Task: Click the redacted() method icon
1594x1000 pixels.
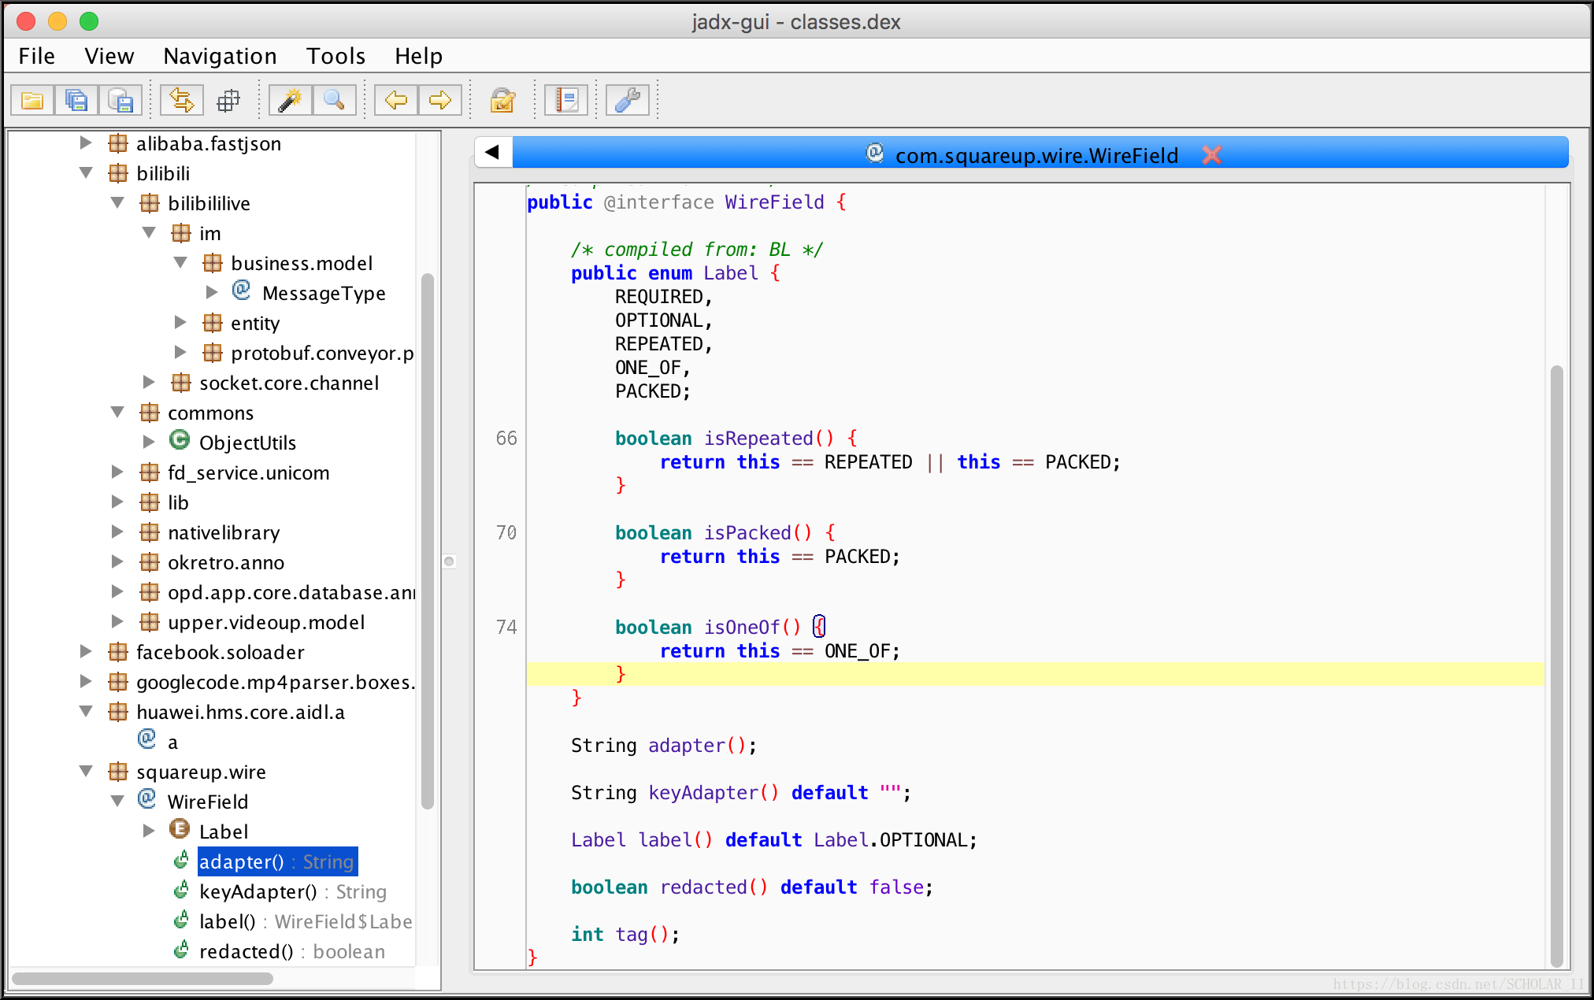Action: pos(181,950)
